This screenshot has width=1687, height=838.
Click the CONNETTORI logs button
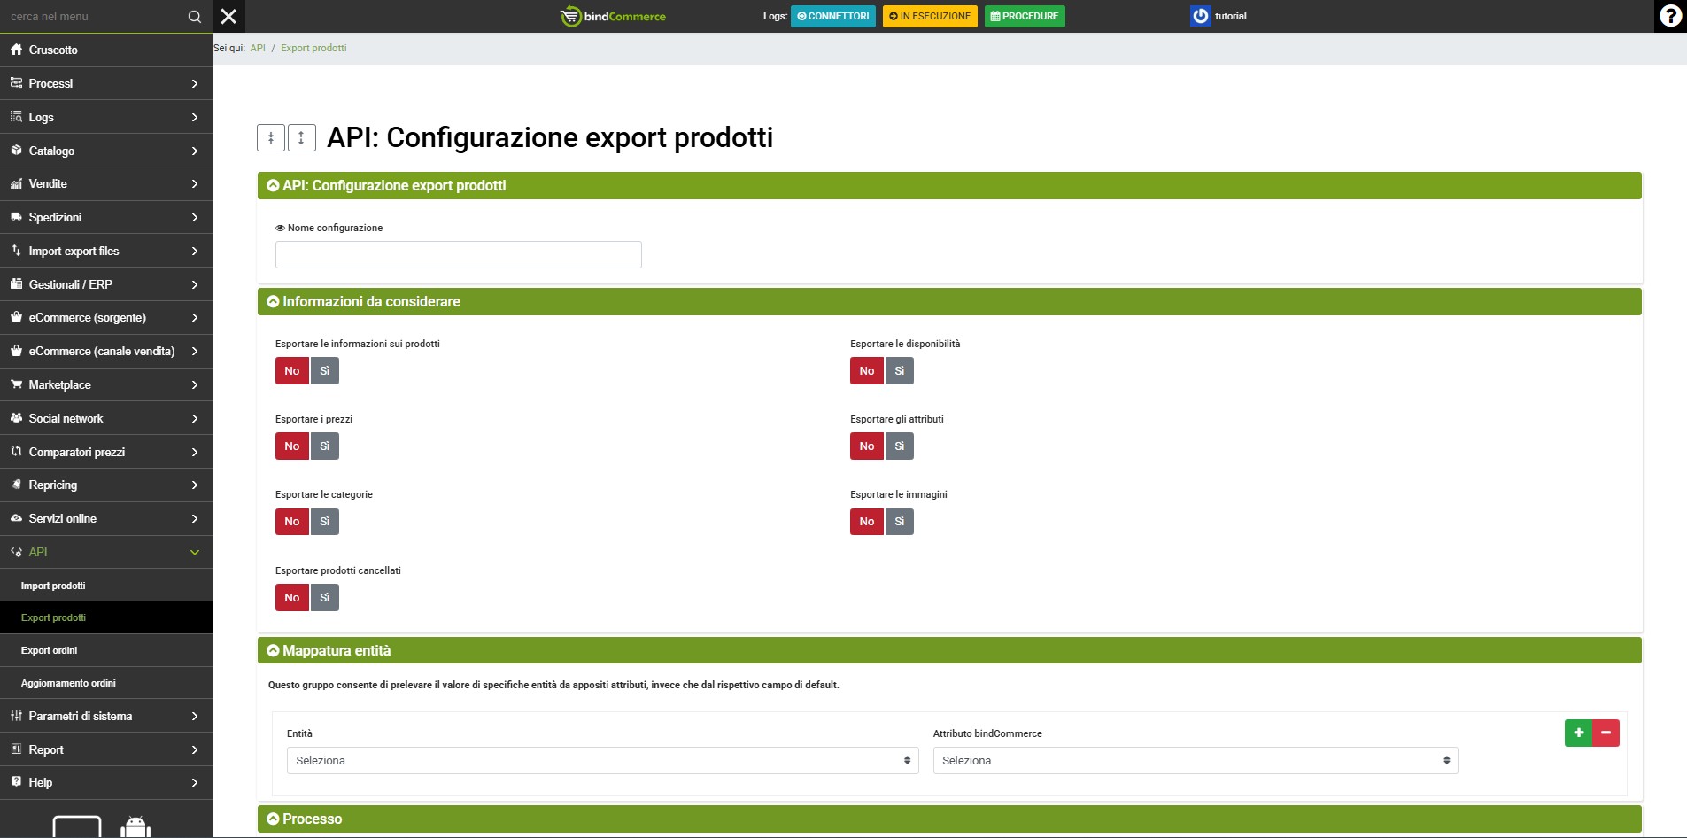click(x=832, y=16)
